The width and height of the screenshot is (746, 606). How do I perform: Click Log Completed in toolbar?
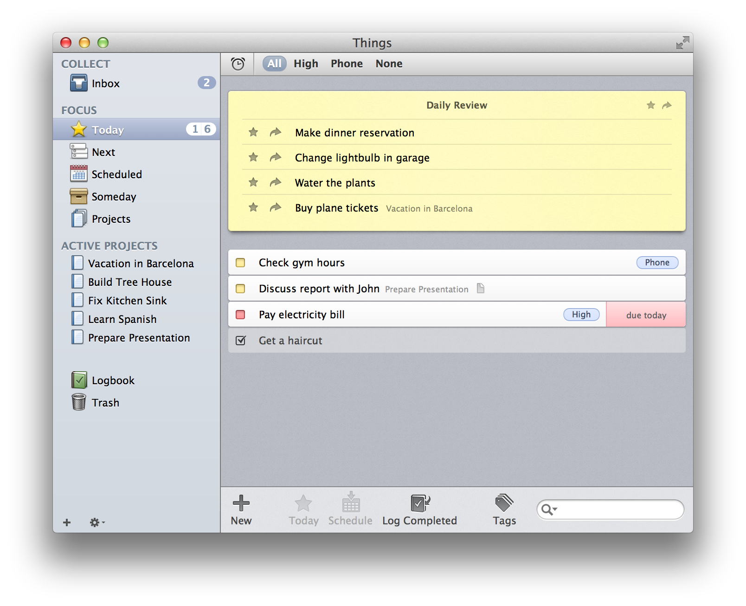coord(420,509)
